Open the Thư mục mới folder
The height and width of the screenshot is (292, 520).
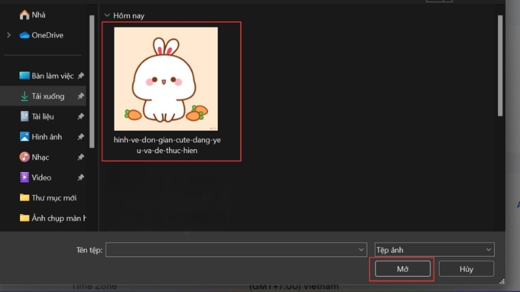(53, 198)
